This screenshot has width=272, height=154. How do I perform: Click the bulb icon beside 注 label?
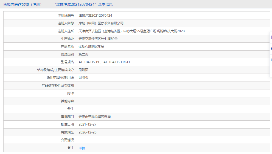click(x=69, y=148)
